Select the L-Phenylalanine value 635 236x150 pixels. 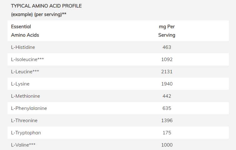point(167,108)
